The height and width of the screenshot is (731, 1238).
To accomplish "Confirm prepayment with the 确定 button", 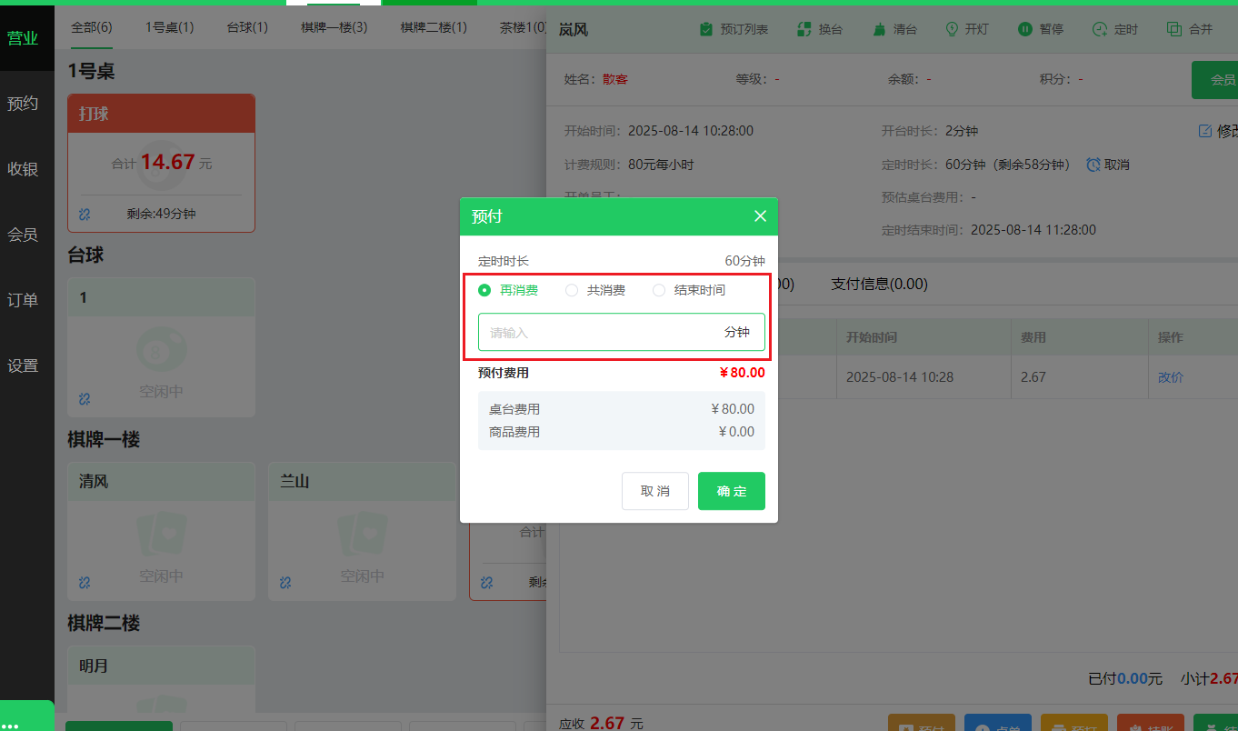I will [731, 491].
